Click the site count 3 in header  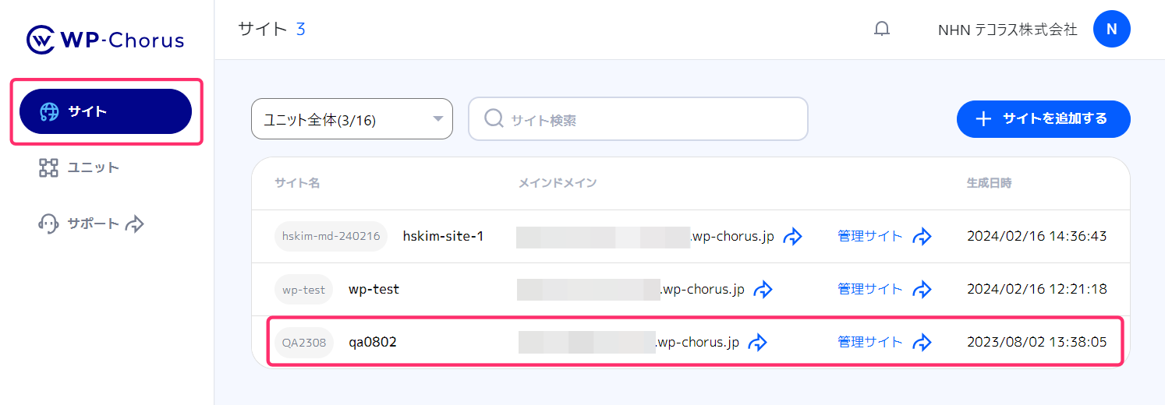(300, 30)
